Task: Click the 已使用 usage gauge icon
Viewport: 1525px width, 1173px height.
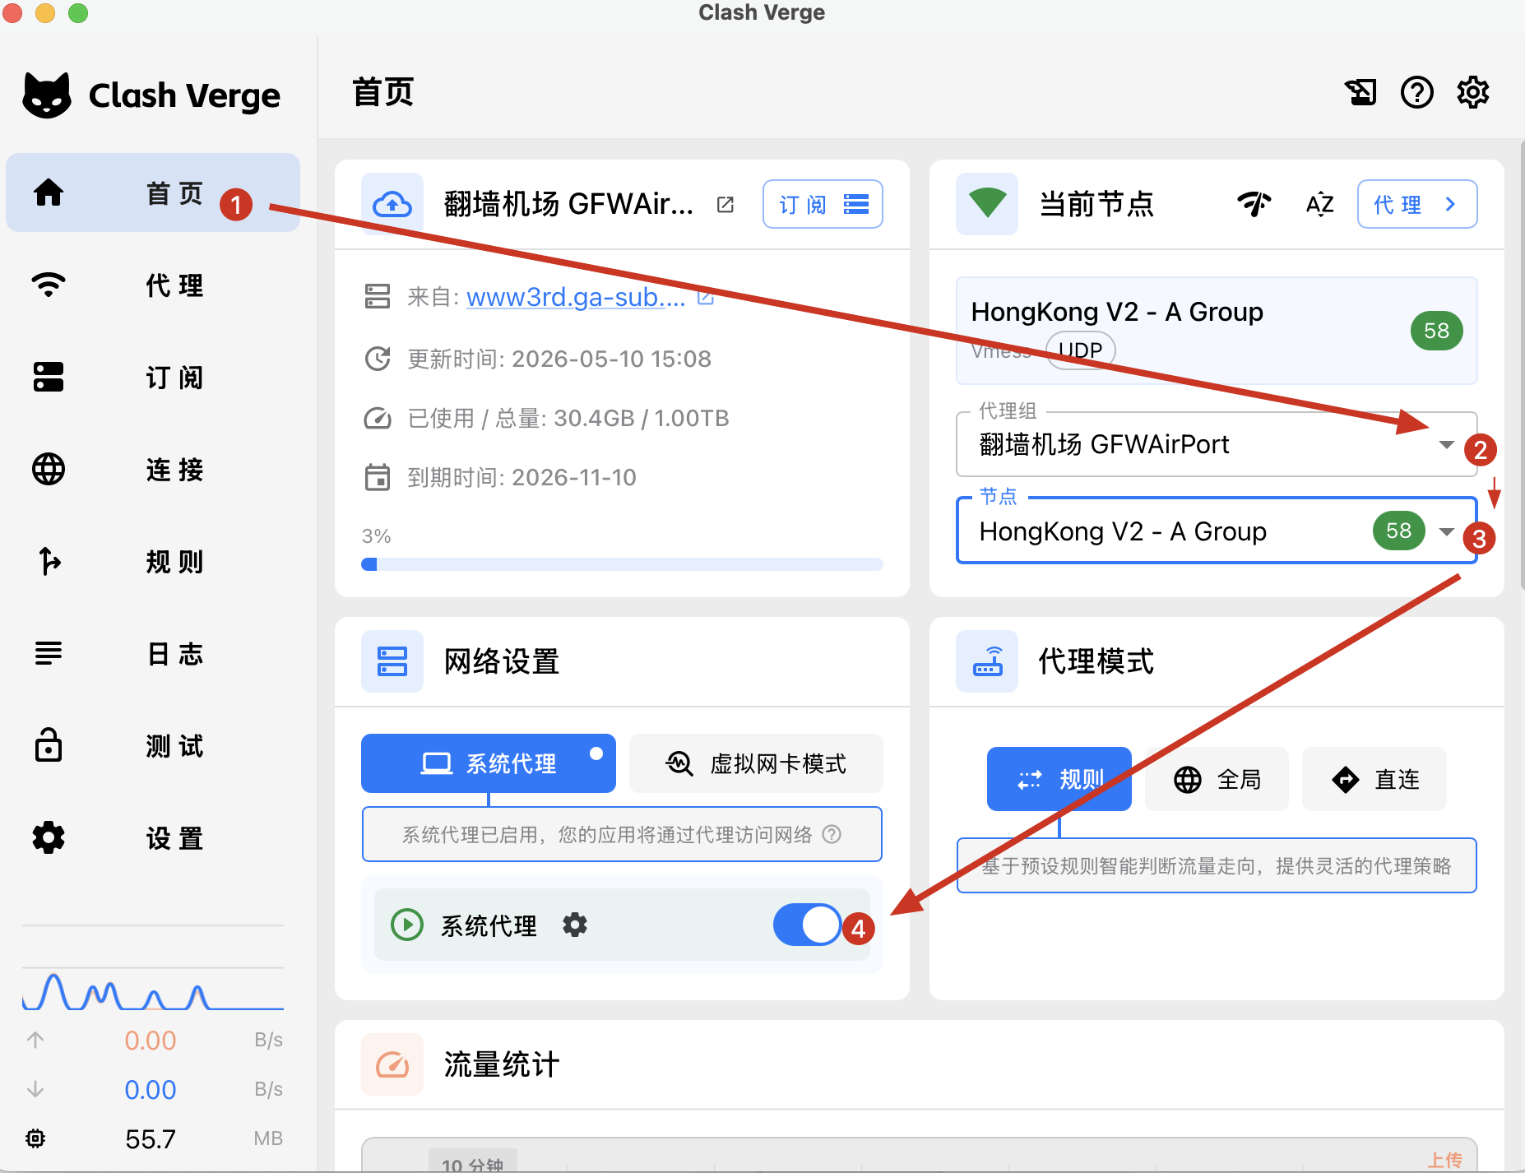Action: click(x=378, y=418)
